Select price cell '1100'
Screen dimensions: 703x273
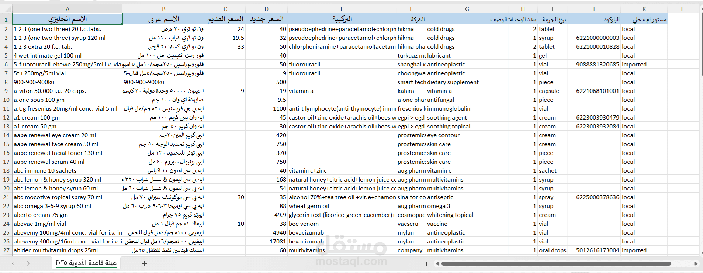pos(267,108)
